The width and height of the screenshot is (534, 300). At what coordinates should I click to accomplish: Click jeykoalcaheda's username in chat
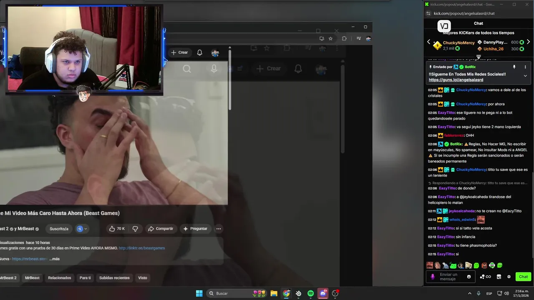coord(462,211)
